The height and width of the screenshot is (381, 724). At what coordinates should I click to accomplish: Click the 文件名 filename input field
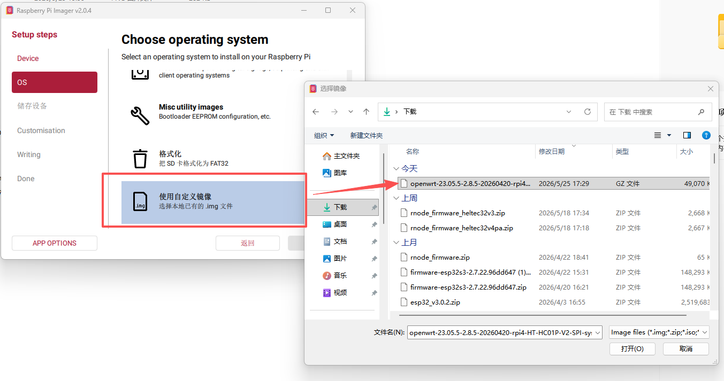click(500, 332)
